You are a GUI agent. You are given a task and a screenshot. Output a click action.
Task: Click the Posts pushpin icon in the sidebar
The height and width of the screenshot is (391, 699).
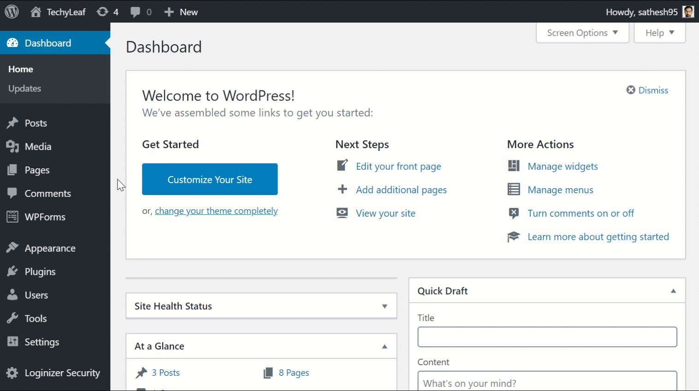click(12, 123)
